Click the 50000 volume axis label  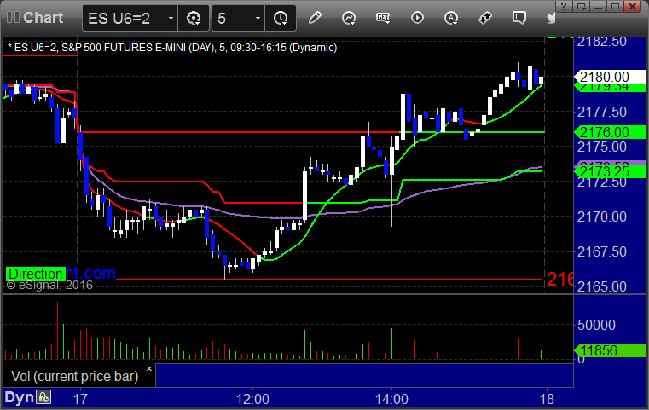coord(596,325)
